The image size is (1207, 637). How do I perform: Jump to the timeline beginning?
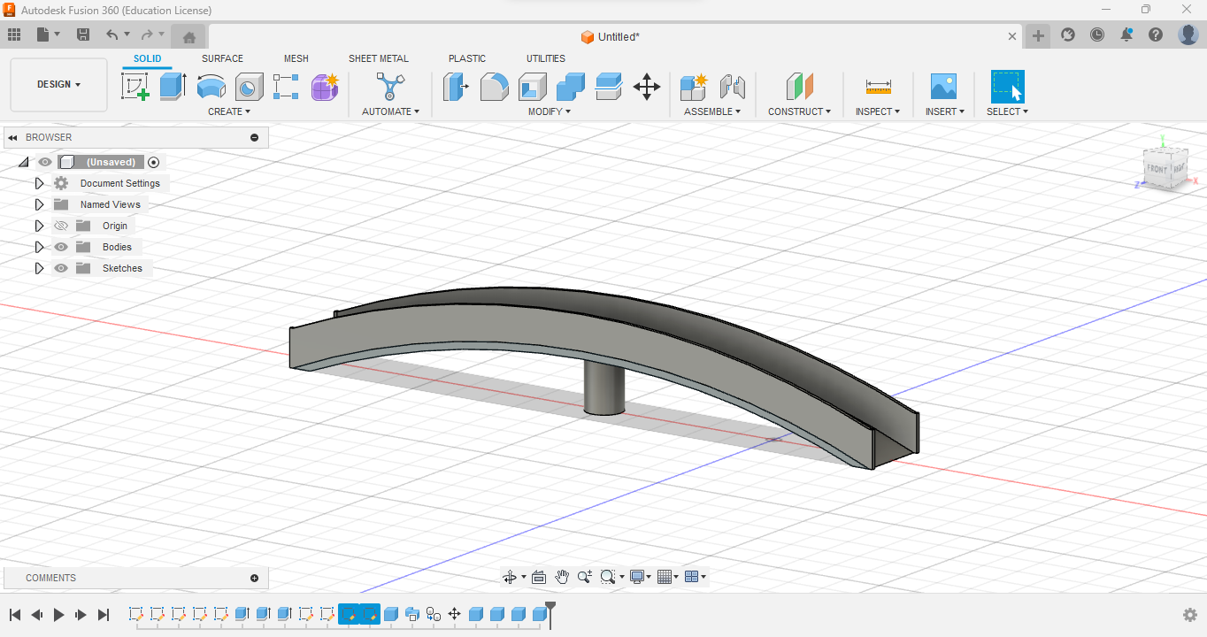coord(15,615)
